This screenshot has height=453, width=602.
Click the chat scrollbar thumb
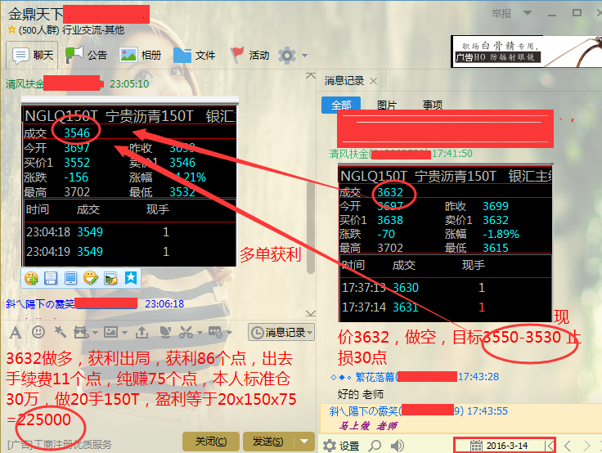(x=311, y=228)
